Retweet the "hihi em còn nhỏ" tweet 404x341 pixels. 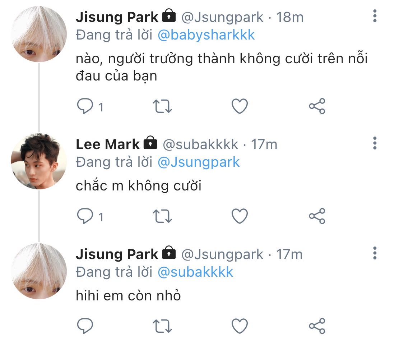[163, 326]
